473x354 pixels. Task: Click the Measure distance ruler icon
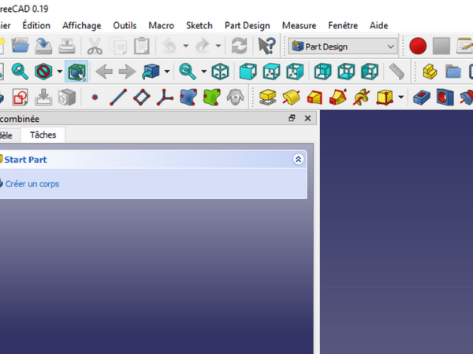tap(397, 72)
